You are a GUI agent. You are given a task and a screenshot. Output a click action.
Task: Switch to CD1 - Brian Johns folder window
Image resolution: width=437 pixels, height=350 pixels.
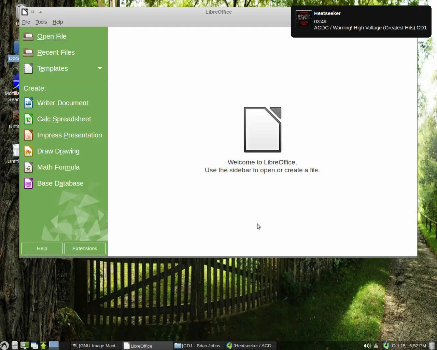199,346
